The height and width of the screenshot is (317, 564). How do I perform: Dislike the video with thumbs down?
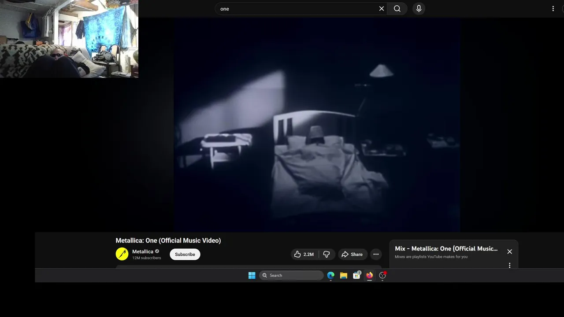(x=327, y=254)
